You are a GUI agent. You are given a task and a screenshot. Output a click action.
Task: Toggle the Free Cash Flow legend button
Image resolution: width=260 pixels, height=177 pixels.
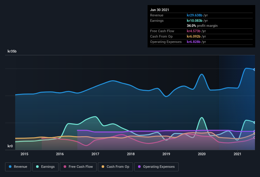tap(78, 167)
